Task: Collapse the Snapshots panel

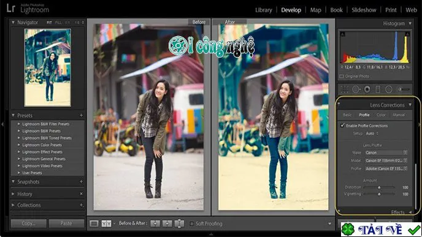Action: (x=13, y=182)
